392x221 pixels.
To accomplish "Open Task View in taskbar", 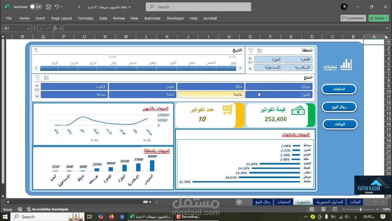I will [x=89, y=217].
